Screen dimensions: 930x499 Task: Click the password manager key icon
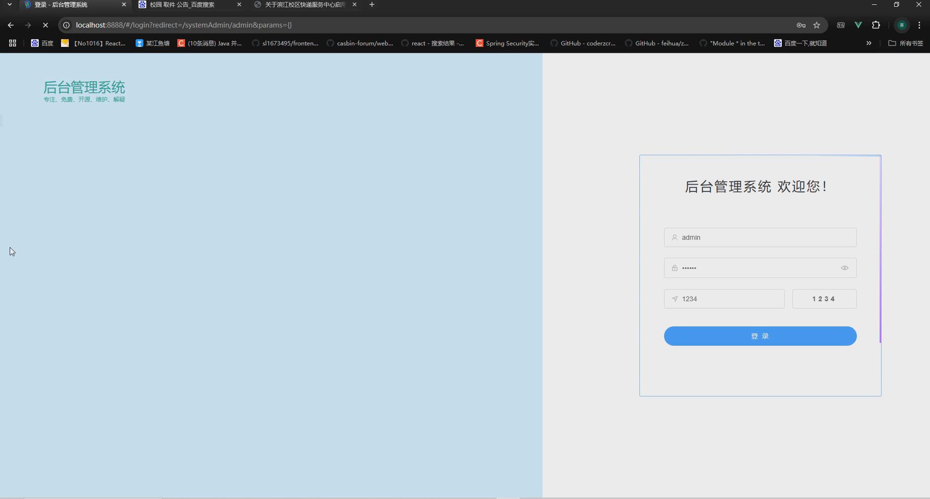[802, 25]
